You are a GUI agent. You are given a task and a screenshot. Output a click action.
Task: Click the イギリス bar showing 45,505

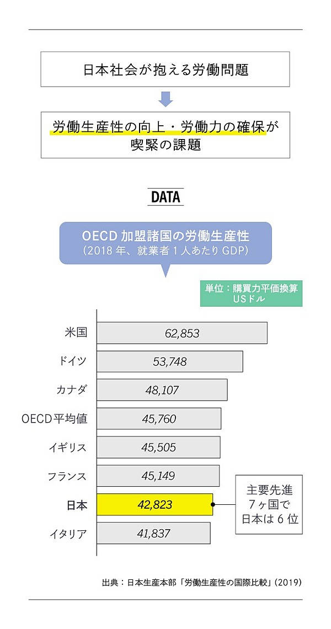coord(158,447)
